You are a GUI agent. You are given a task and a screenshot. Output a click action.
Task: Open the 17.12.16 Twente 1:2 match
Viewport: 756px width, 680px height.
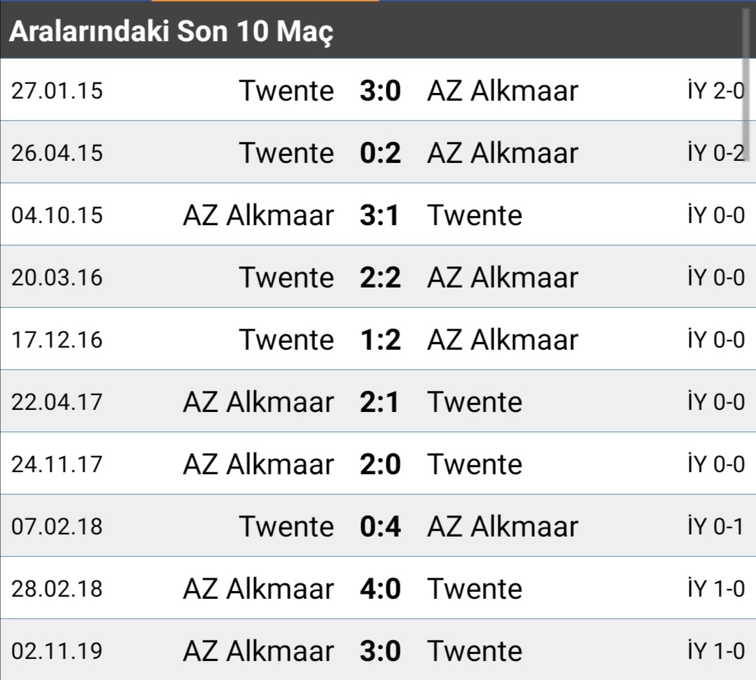point(378,339)
